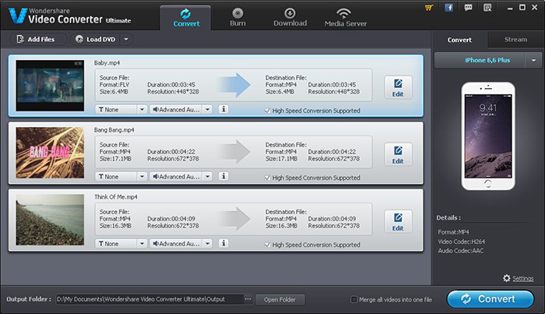Show info for Think Of Me.mp4

(x=223, y=243)
